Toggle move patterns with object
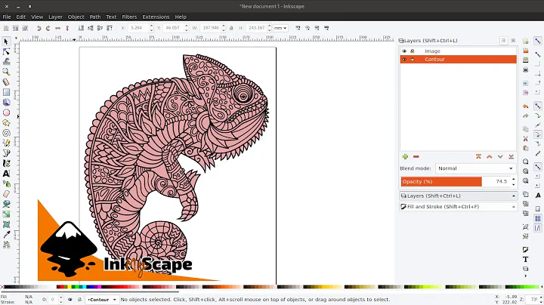 pyautogui.click(x=326, y=28)
